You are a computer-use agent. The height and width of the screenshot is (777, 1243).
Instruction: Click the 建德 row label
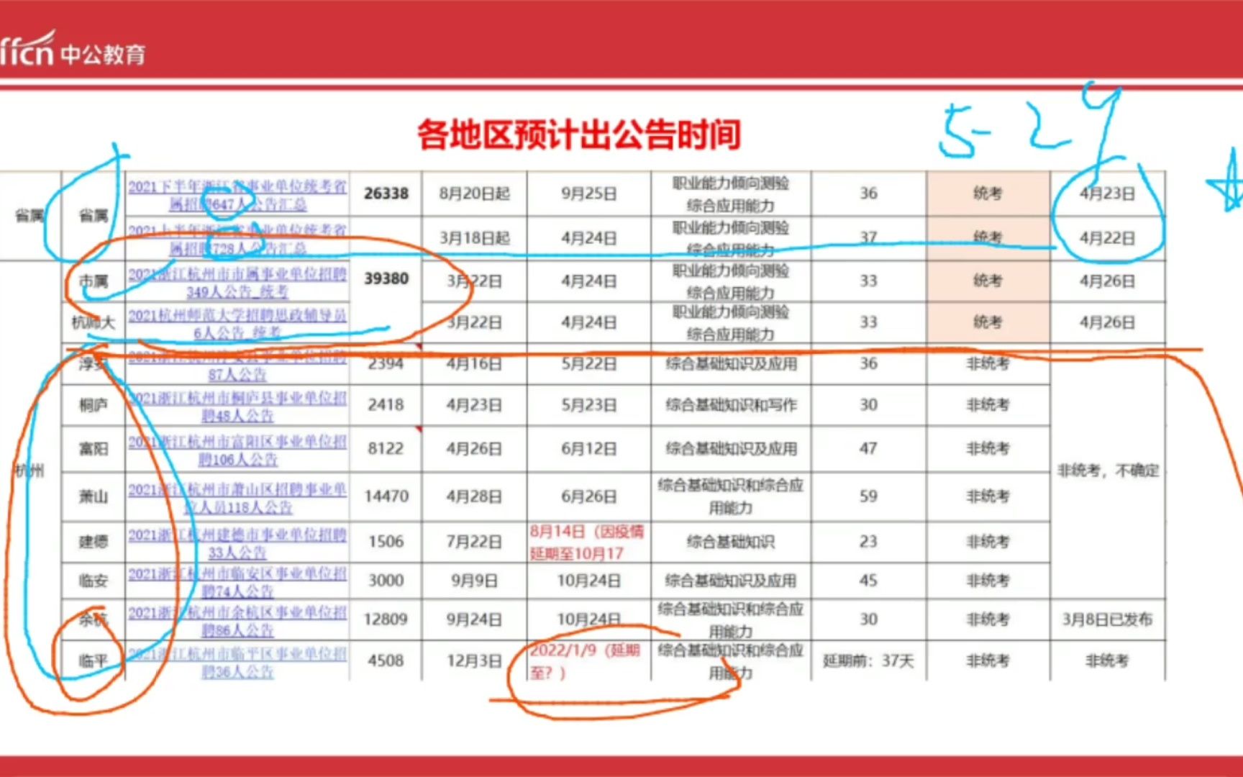94,542
